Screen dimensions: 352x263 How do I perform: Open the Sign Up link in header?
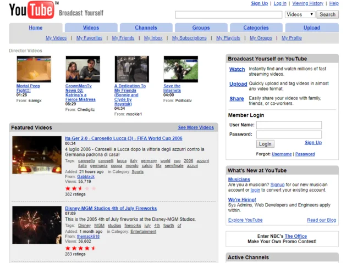pos(259,3)
